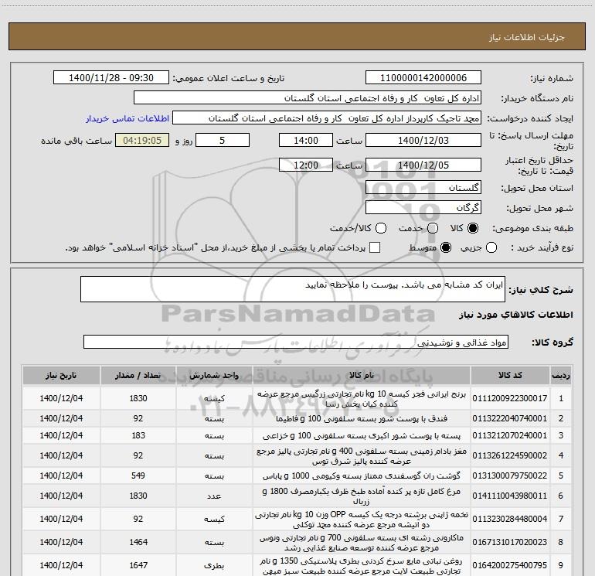Click the واحد شمارش column header

pyautogui.click(x=214, y=376)
